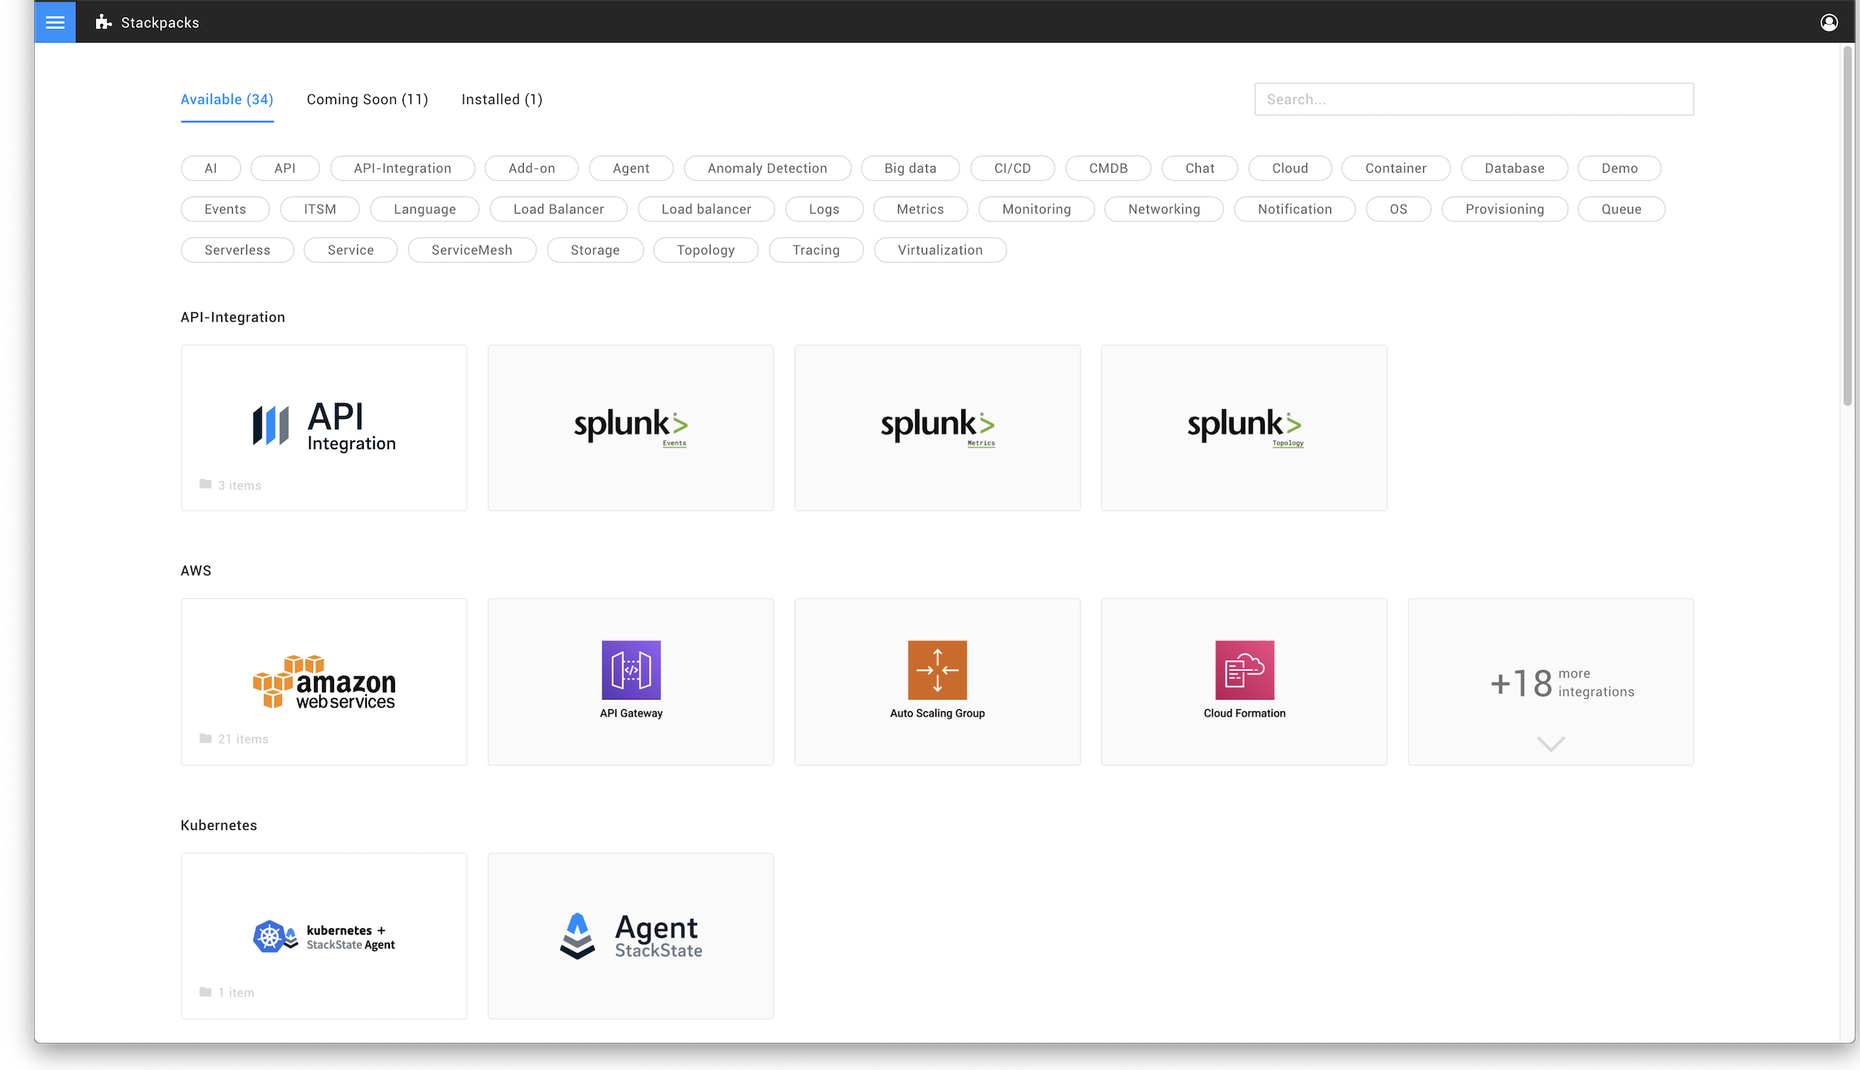The image size is (1860, 1070).
Task: Select the Cloud Formation icon
Action: (1244, 670)
